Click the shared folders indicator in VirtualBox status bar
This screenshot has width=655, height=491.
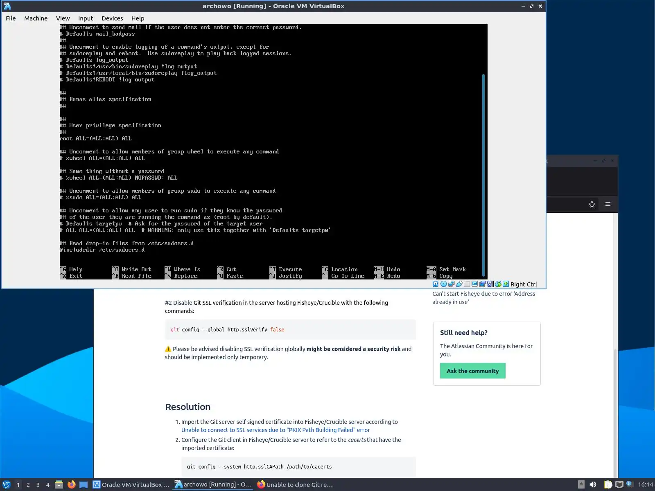tap(467, 284)
